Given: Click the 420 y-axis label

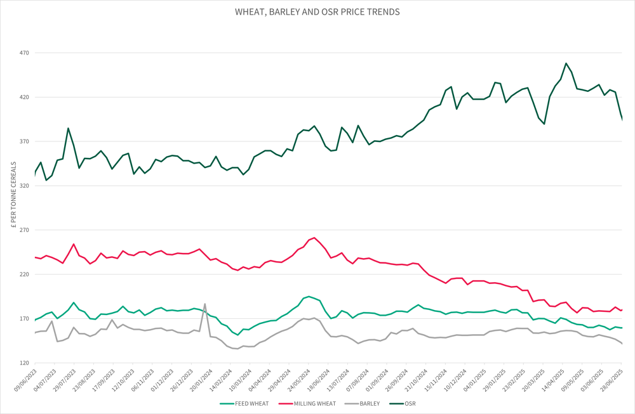Looking at the screenshot, I should pyautogui.click(x=24, y=98).
